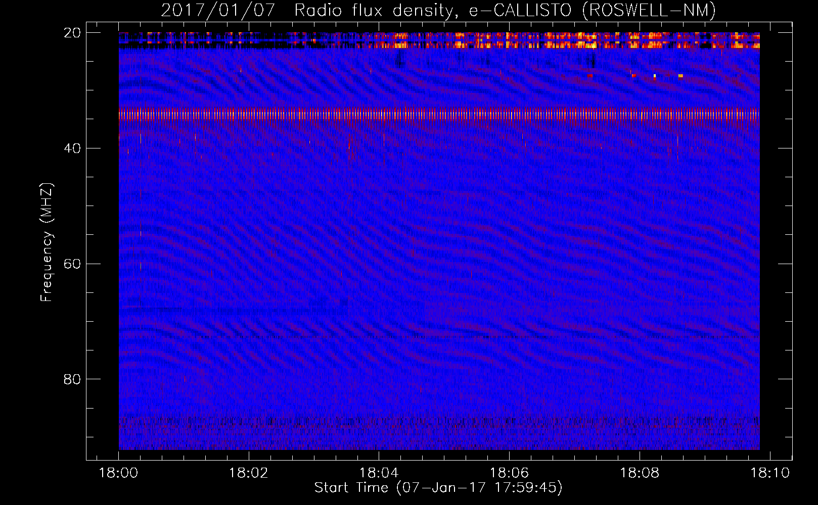Click the frequency tick label "60"
Viewport: 818px width, 505px height.
click(x=72, y=264)
